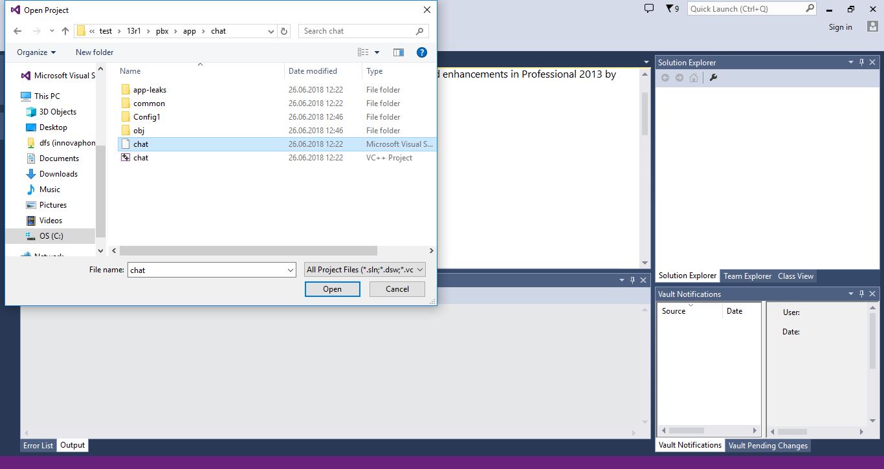Click the help question mark icon
The height and width of the screenshot is (469, 884).
421,52
